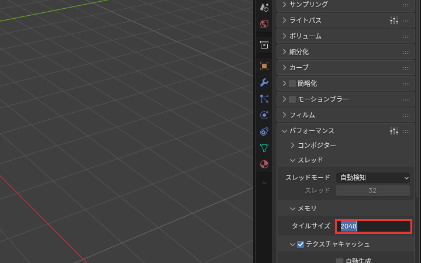The width and height of the screenshot is (421, 263).
Task: Open the Object properties tab
Action: point(264,66)
